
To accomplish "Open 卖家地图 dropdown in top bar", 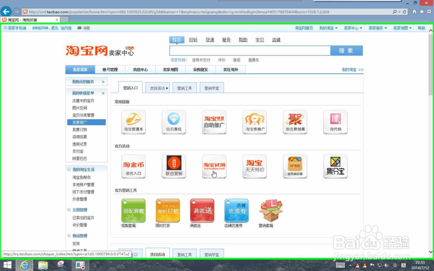I will (402, 28).
